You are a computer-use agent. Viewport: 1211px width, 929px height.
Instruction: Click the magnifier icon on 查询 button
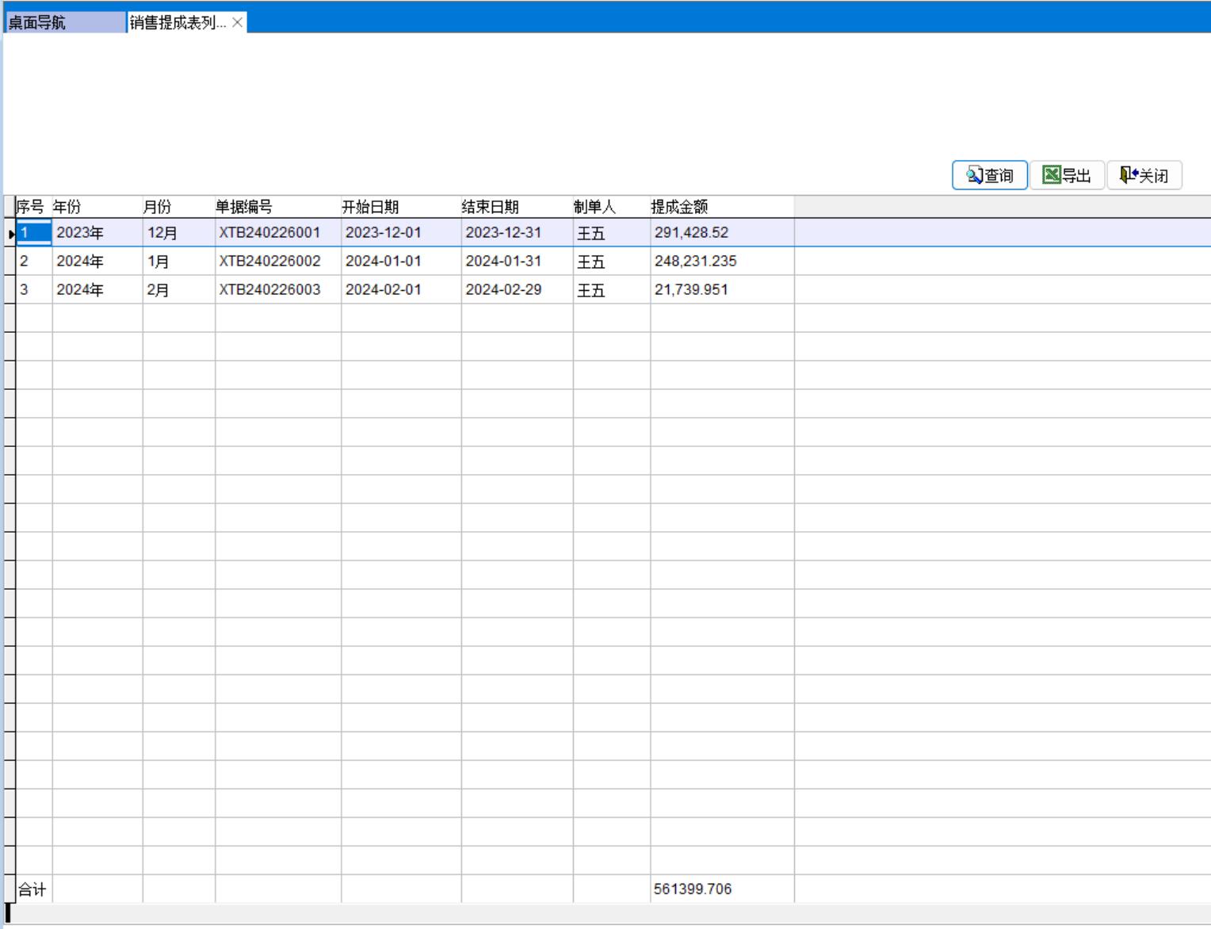coord(974,175)
